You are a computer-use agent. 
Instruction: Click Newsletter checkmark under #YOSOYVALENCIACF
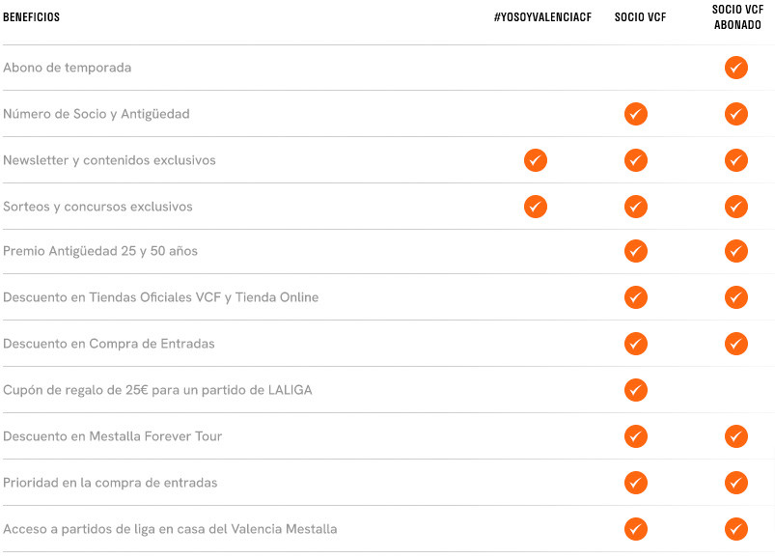[536, 160]
